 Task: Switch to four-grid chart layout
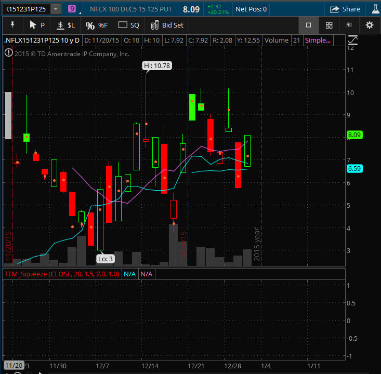(329, 25)
